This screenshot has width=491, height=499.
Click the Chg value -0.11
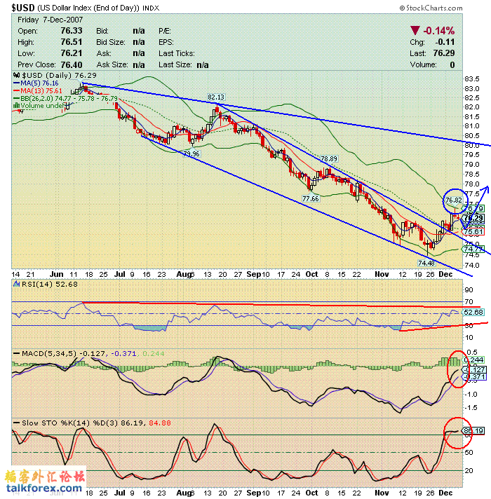coord(445,42)
